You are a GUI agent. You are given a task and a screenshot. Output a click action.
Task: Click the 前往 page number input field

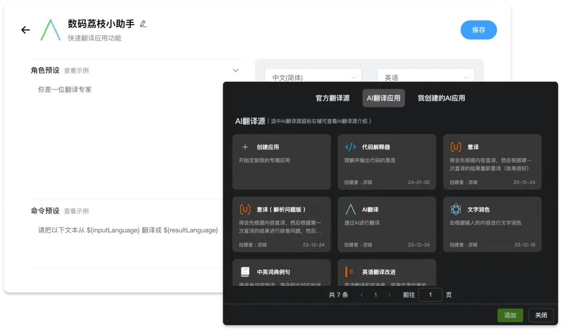coord(430,295)
